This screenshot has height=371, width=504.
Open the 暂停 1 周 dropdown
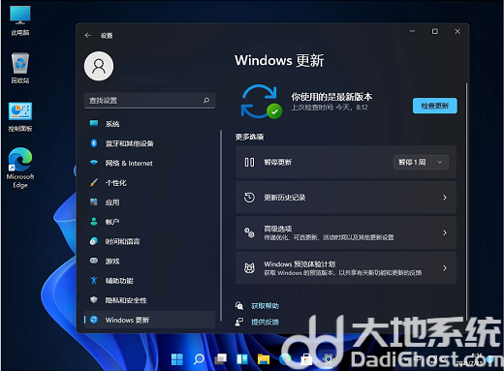440,162
